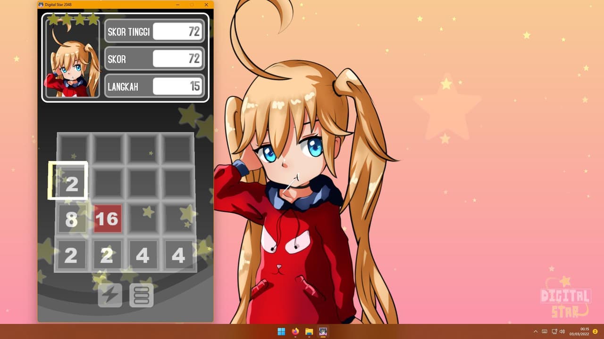Image resolution: width=604 pixels, height=339 pixels.
Task: Click the volume speaker tray icon
Action: point(562,331)
